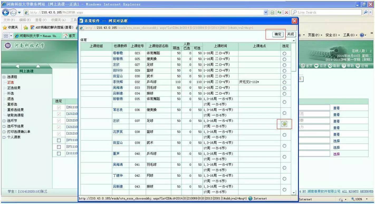Click the blue help icon on the command bar
The height and width of the screenshot is (204, 375).
[362, 35]
